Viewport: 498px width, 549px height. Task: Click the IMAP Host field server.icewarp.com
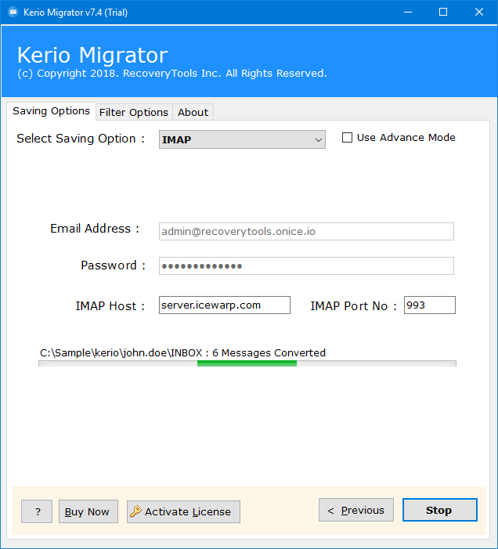pyautogui.click(x=224, y=305)
